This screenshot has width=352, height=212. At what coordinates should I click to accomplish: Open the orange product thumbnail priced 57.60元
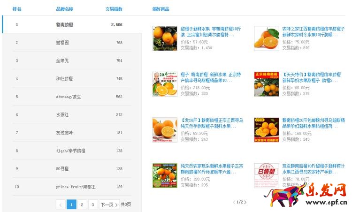click(165, 38)
